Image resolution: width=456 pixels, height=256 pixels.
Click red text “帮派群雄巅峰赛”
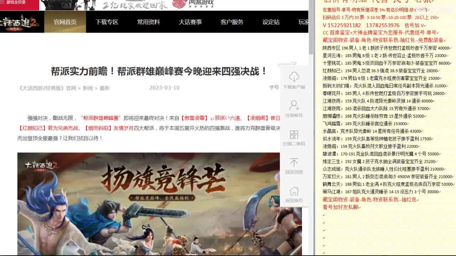pos(101,118)
